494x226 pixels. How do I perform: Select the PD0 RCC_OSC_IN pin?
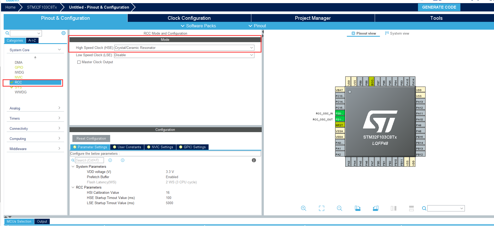[340, 113]
